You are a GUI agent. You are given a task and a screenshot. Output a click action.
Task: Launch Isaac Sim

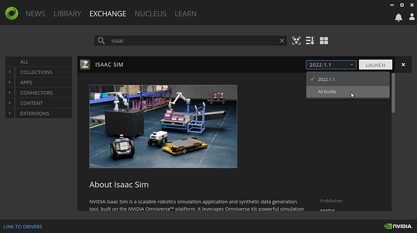pyautogui.click(x=375, y=65)
